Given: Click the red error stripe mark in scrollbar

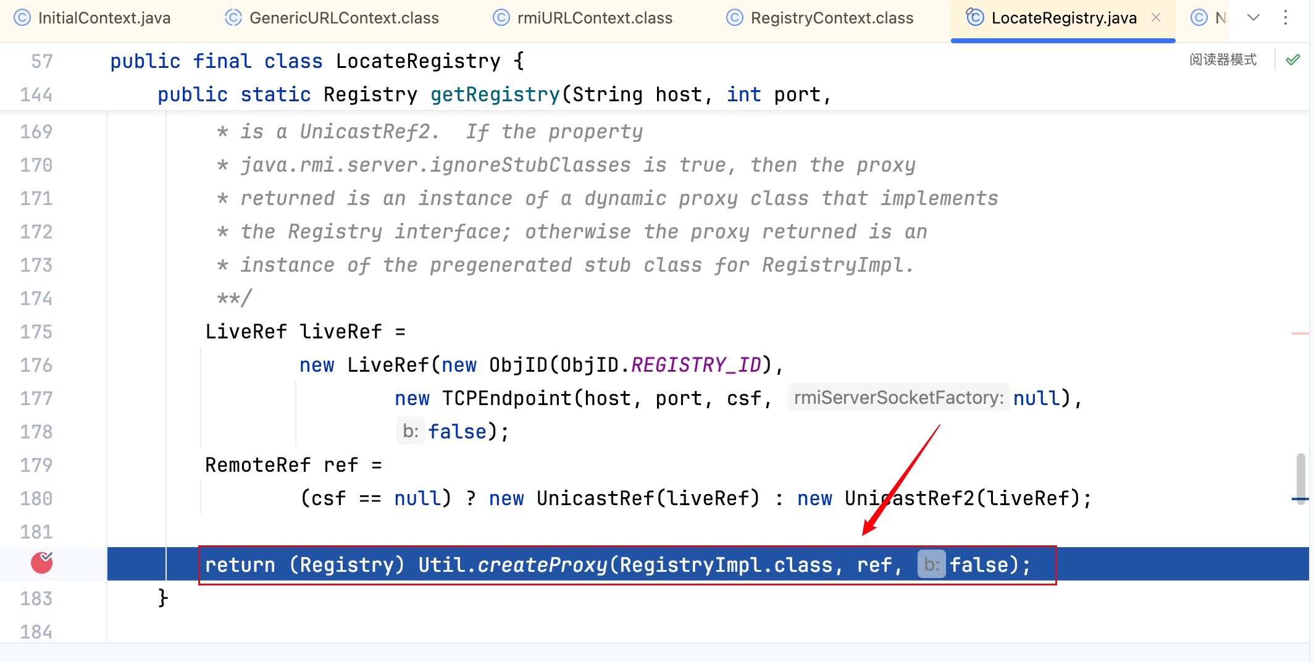Looking at the screenshot, I should point(1299,333).
